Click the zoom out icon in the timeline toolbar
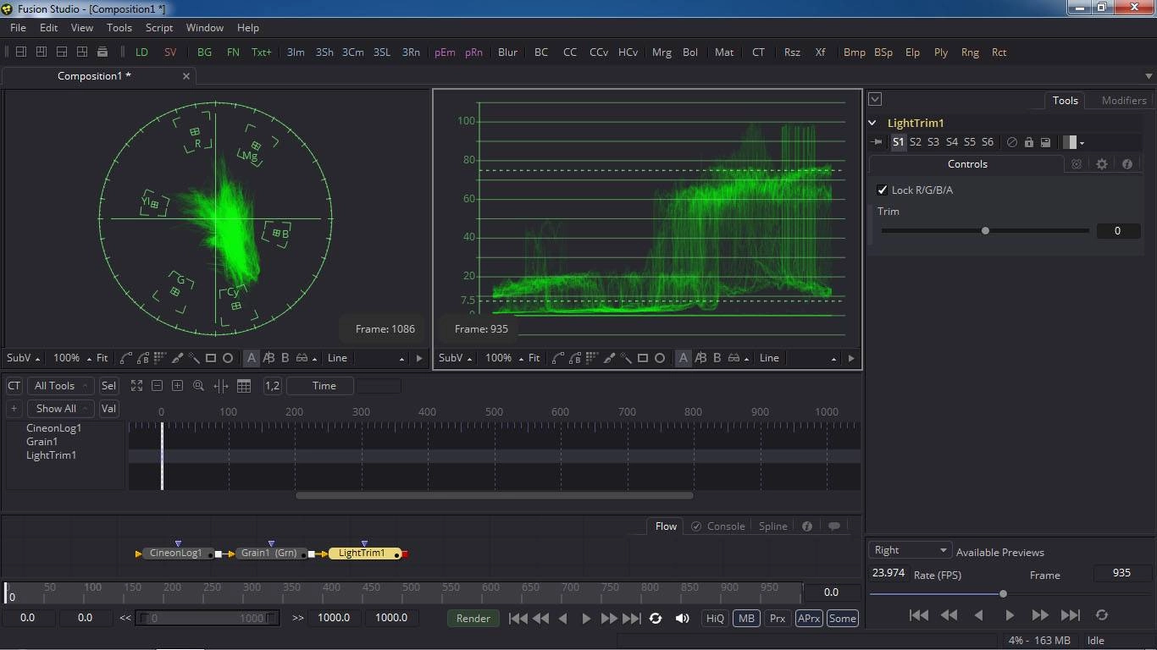This screenshot has height=650, width=1157. point(157,386)
